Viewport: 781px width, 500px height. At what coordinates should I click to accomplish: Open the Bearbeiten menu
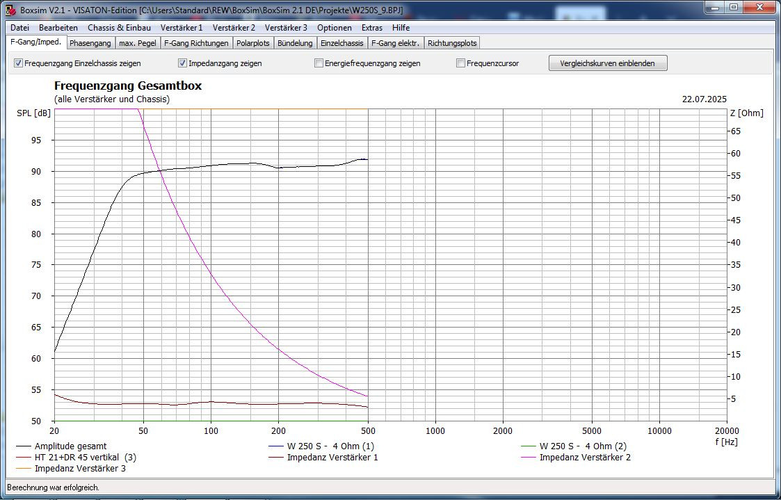pyautogui.click(x=58, y=28)
